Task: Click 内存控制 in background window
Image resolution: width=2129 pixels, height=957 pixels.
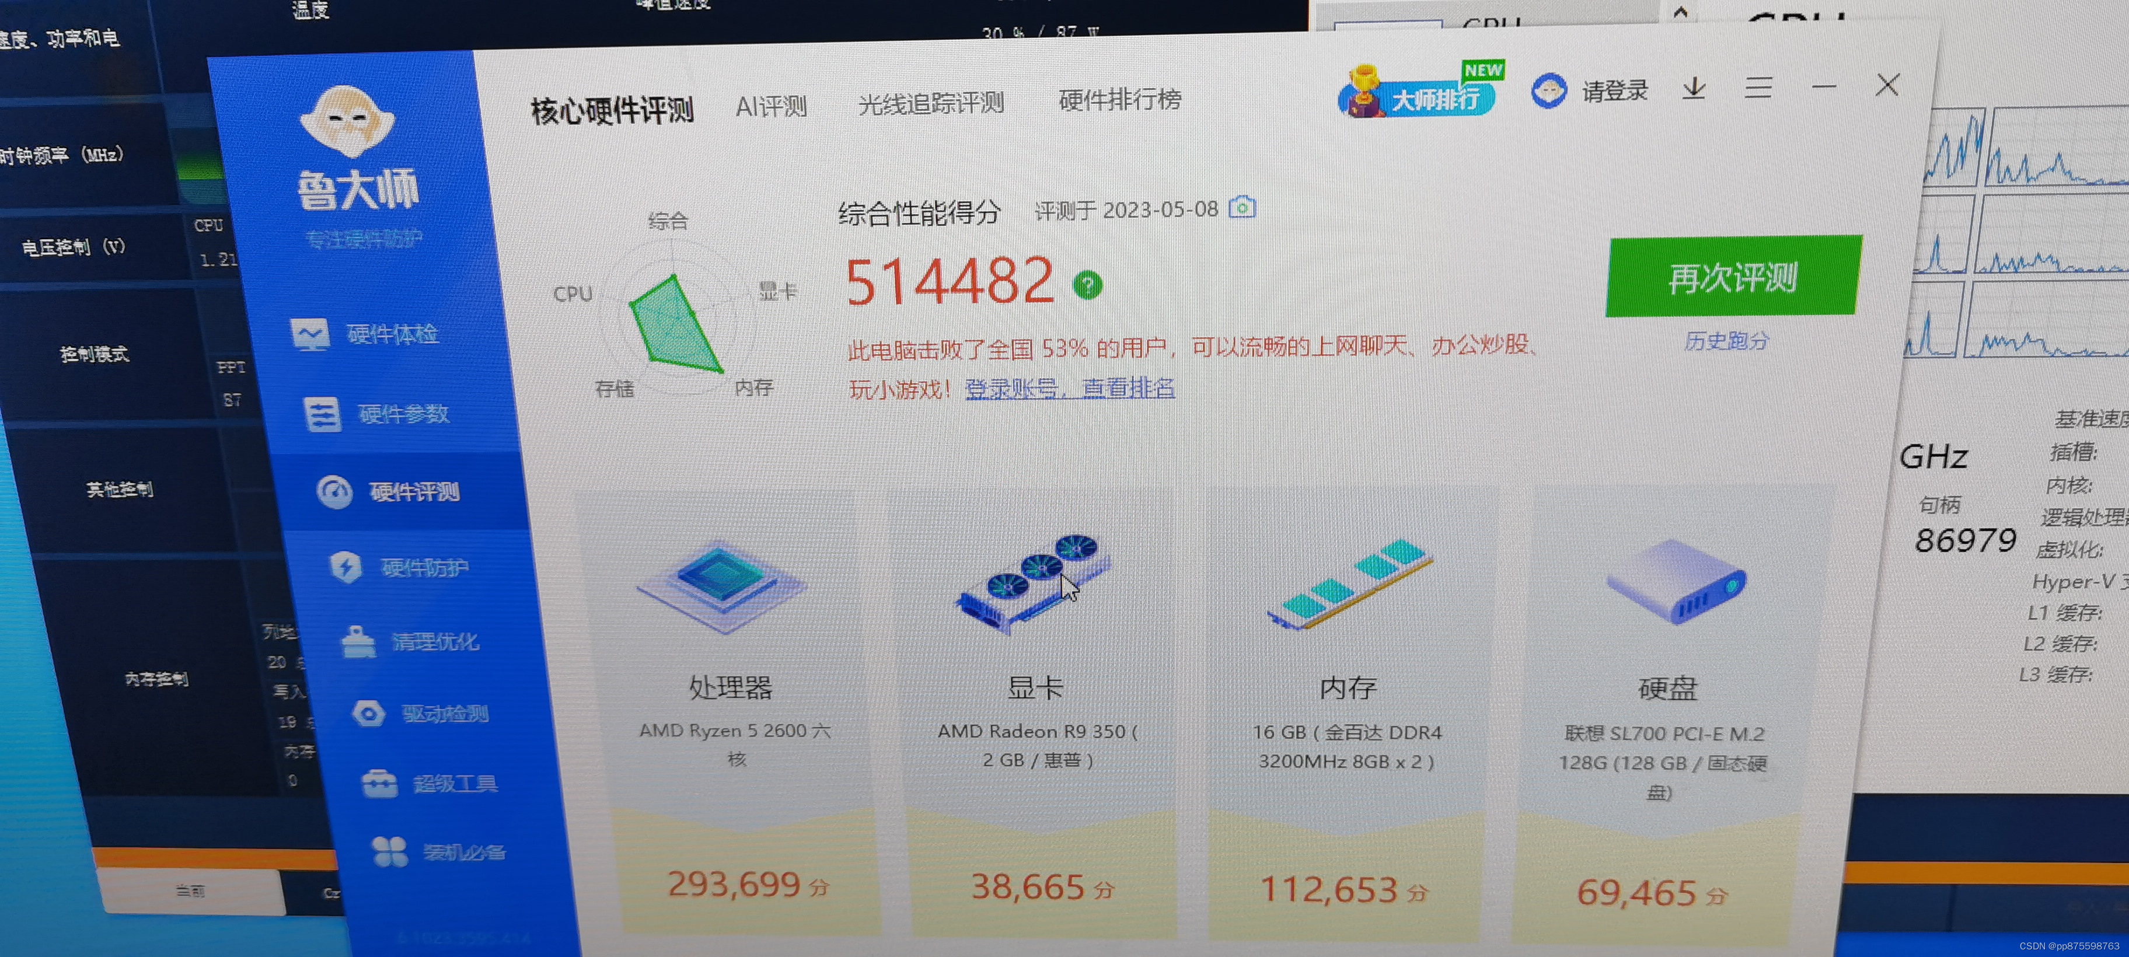Action: coord(156,679)
